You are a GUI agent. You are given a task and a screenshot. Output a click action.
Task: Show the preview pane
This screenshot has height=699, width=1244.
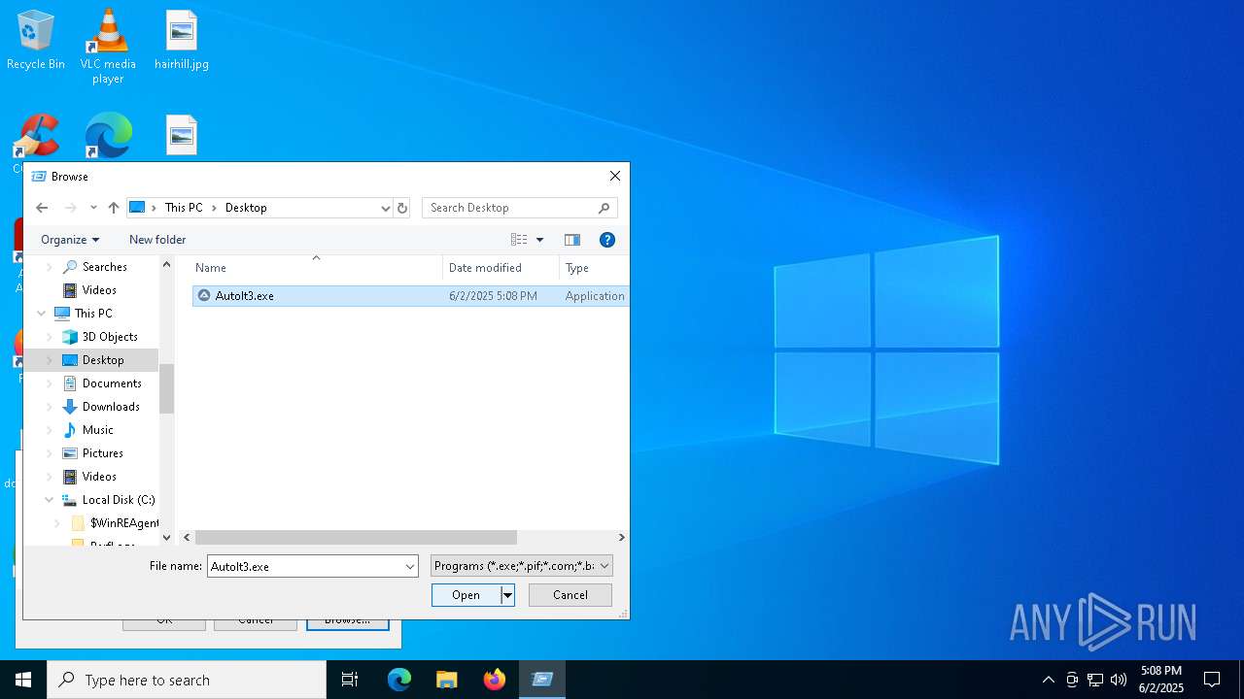click(572, 240)
